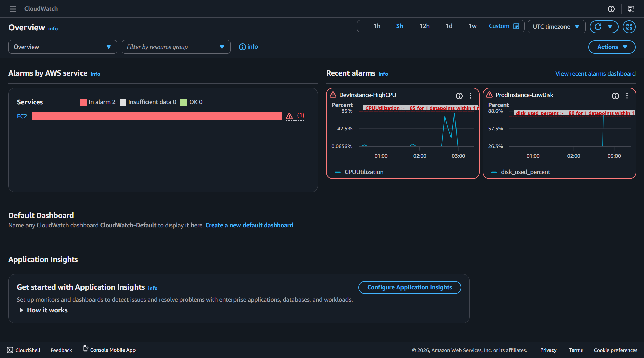Open the feedback screen icon in top bar
This screenshot has height=358, width=644.
[631, 9]
